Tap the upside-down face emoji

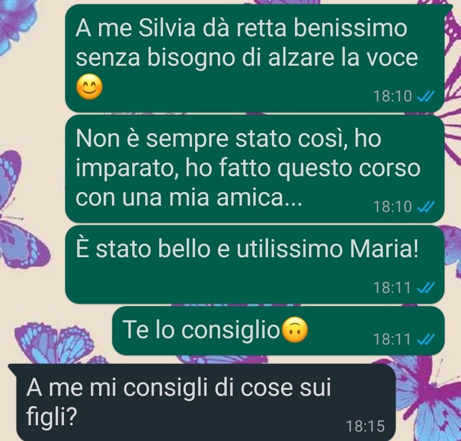pyautogui.click(x=295, y=330)
